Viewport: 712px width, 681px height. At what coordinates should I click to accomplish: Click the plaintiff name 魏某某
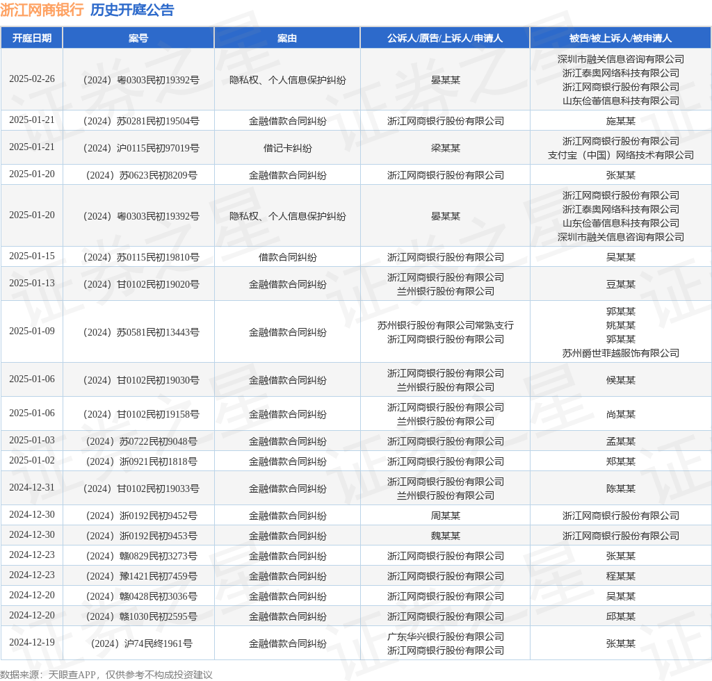[x=446, y=536]
